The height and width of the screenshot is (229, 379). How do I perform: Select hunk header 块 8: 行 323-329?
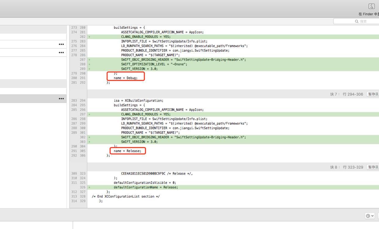(346, 167)
